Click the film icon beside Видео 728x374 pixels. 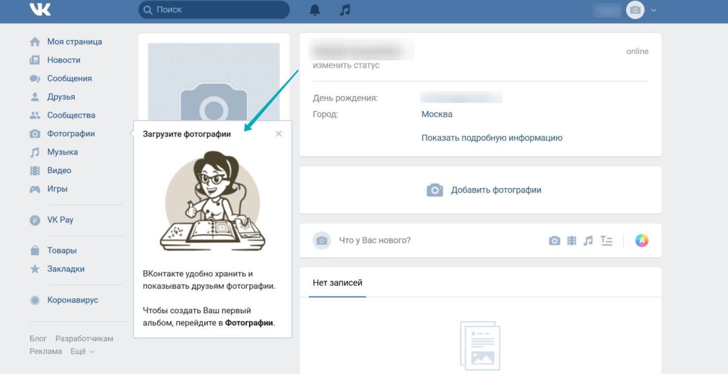35,170
